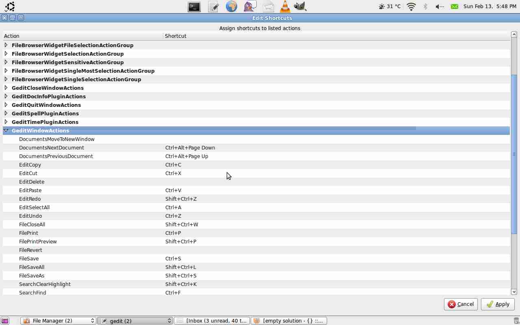The image size is (520, 325).
Task: Expand FileBrowserWidgetSingleMostSelectionActionGroup
Action: point(6,71)
